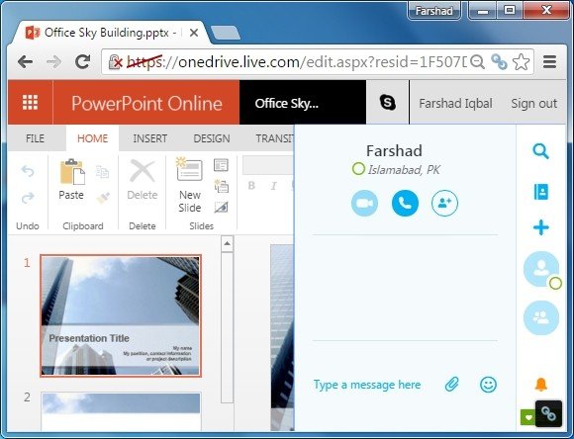The width and height of the screenshot is (574, 439).
Task: Open Skype search magnifier
Action: [x=540, y=151]
